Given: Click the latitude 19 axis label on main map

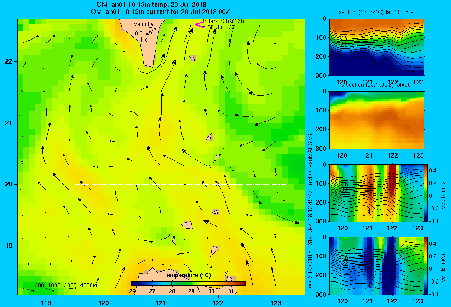Looking at the screenshot, I should click(x=9, y=246).
